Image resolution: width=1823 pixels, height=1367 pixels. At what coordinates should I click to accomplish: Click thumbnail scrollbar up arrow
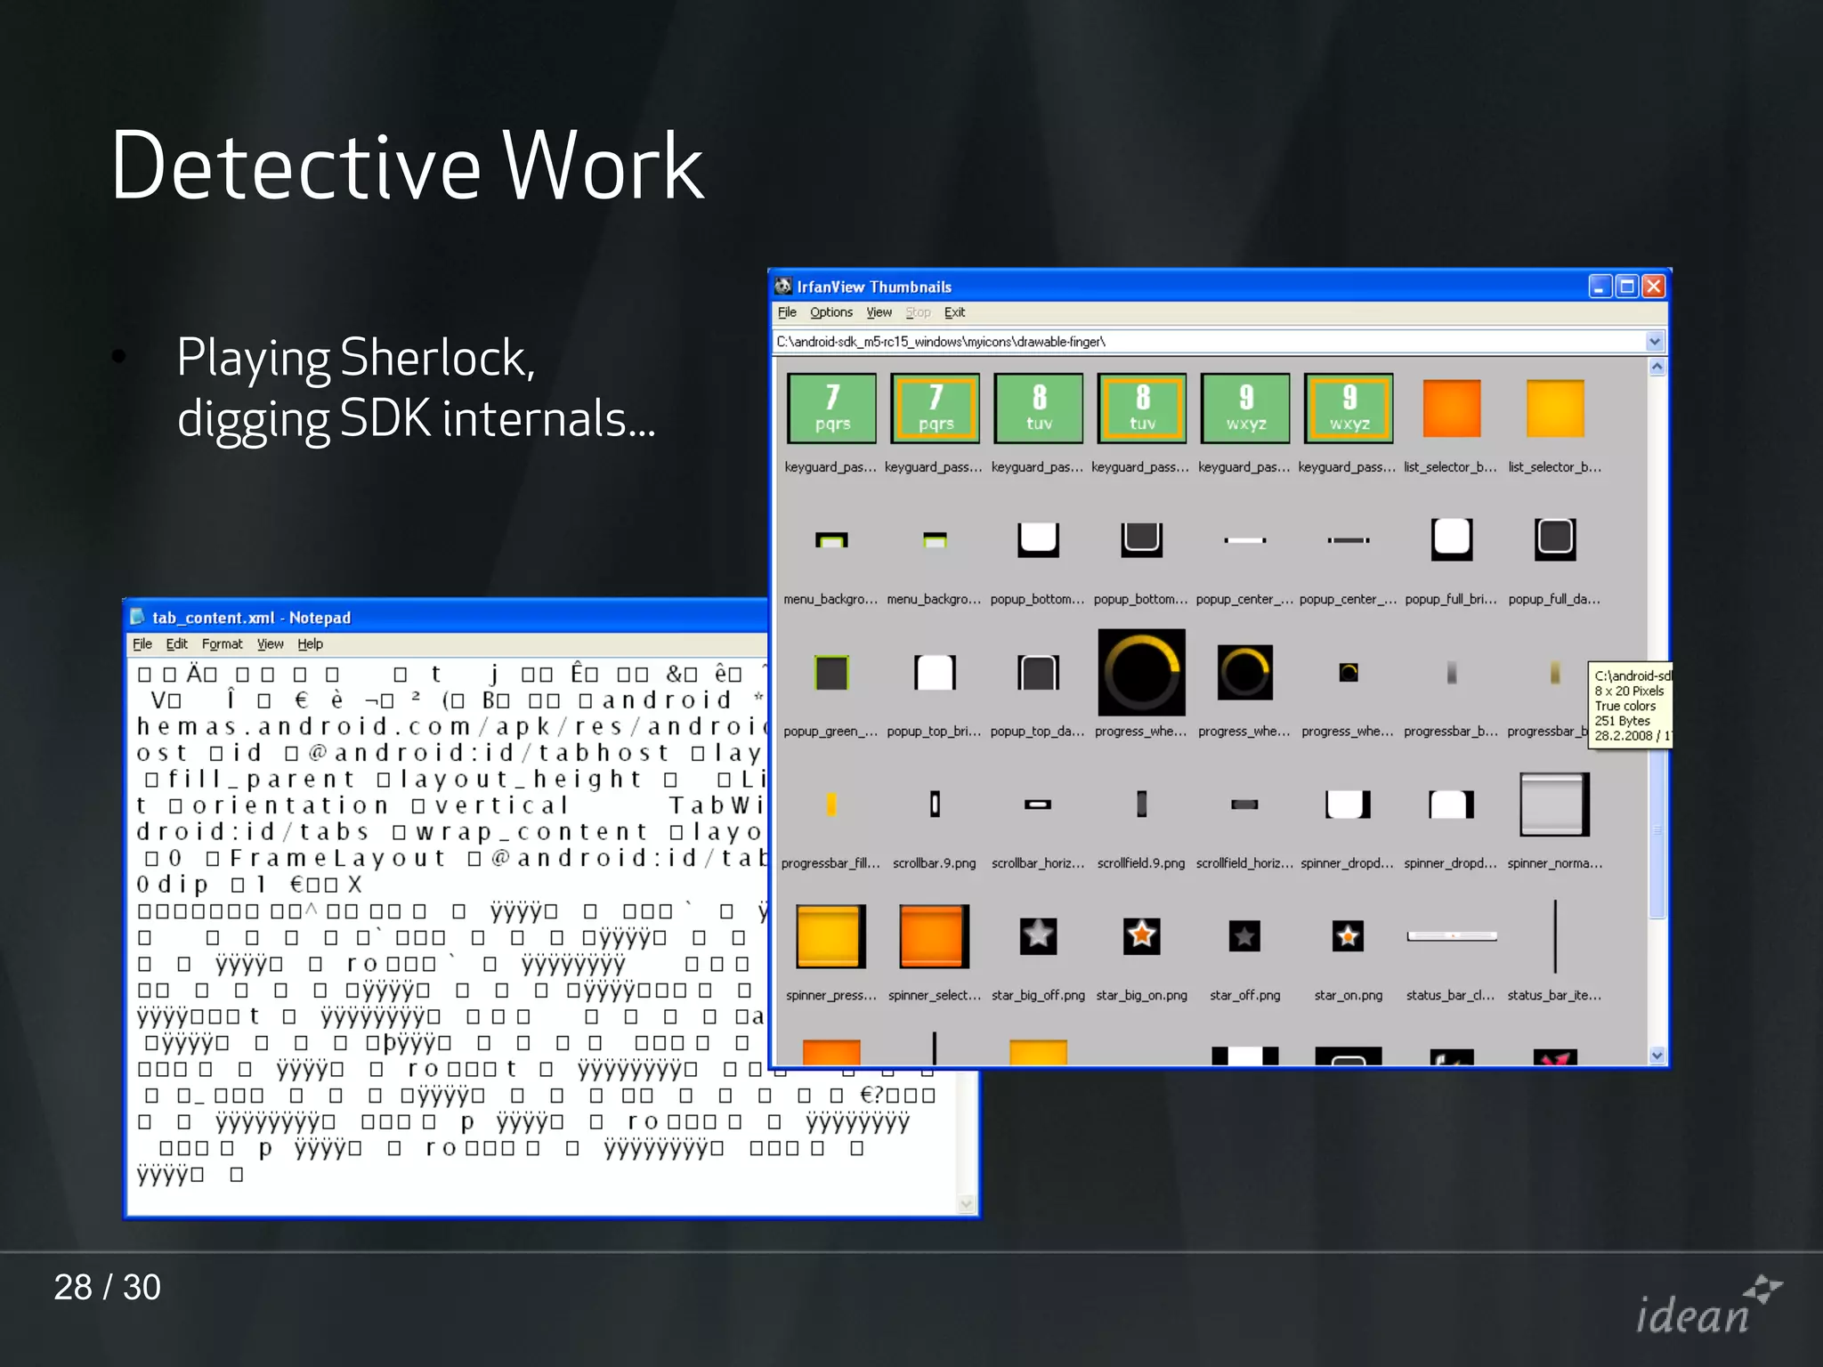[1657, 368]
